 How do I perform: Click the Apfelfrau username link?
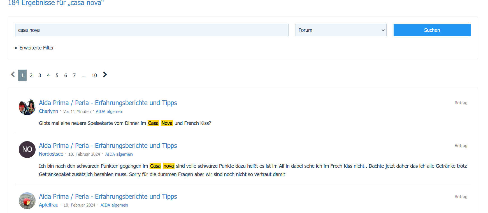click(48, 205)
